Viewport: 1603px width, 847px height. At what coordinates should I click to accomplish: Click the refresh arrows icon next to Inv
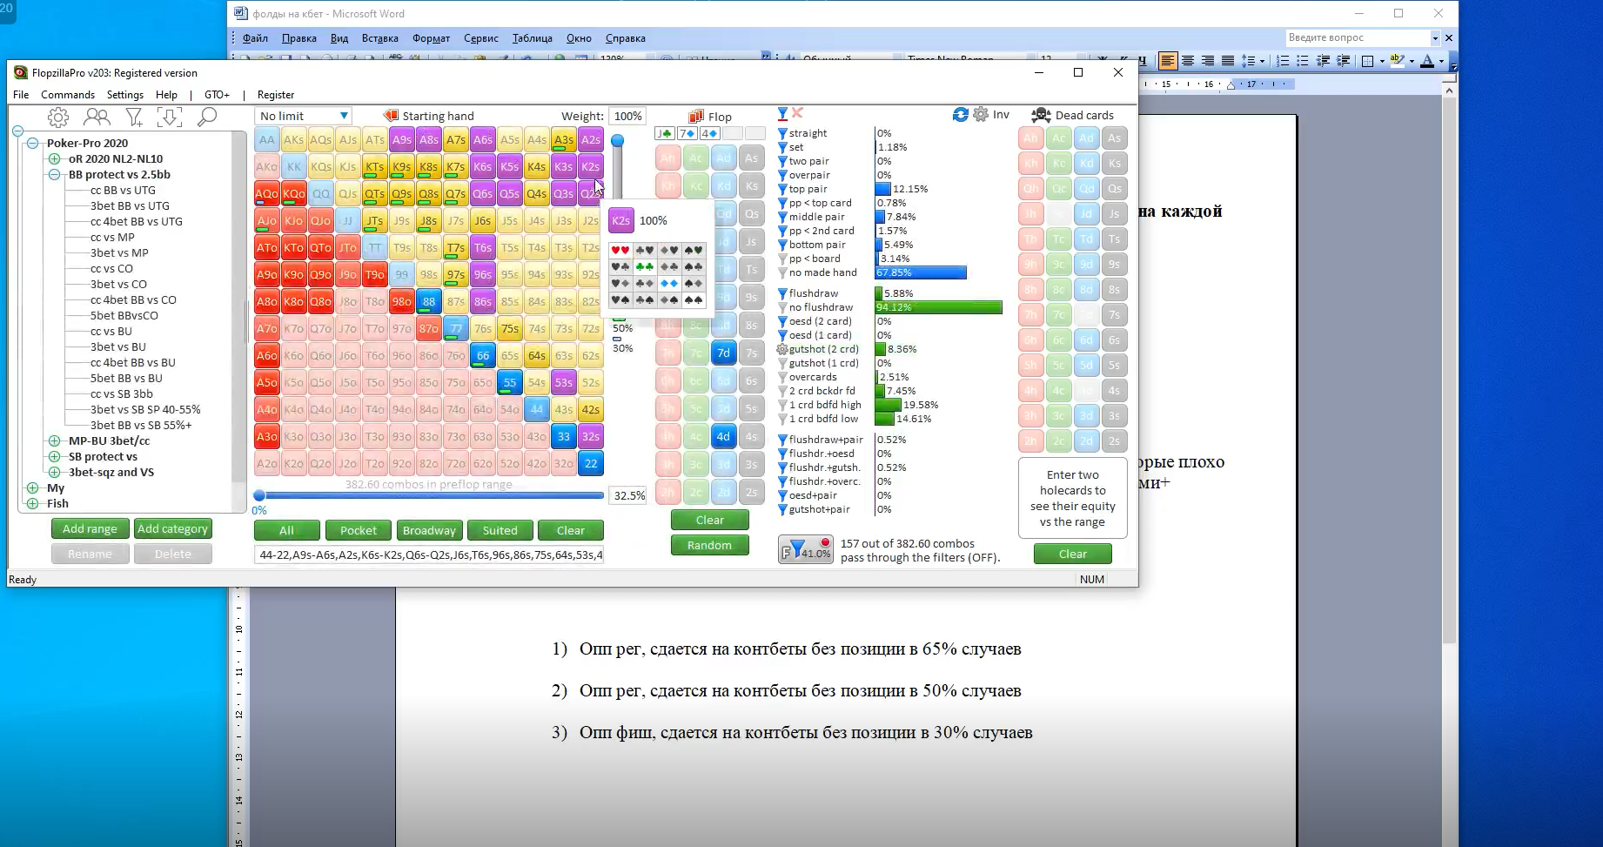click(x=961, y=115)
